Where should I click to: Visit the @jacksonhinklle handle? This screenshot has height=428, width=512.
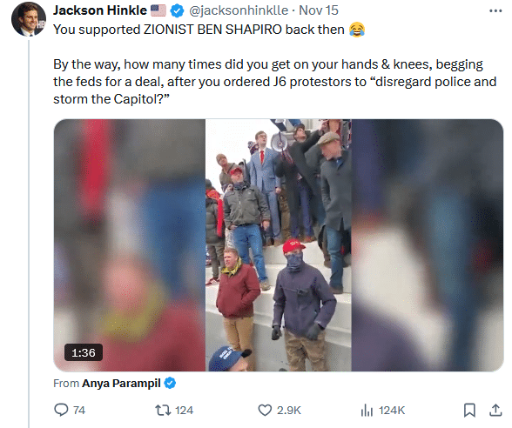click(x=239, y=10)
